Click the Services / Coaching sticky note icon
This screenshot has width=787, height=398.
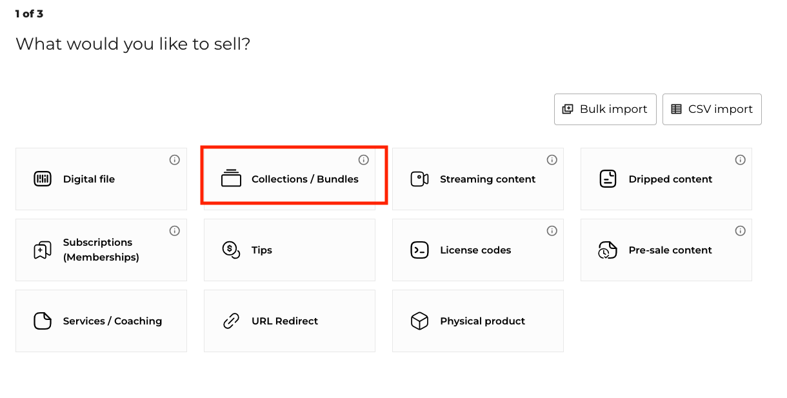click(x=43, y=321)
